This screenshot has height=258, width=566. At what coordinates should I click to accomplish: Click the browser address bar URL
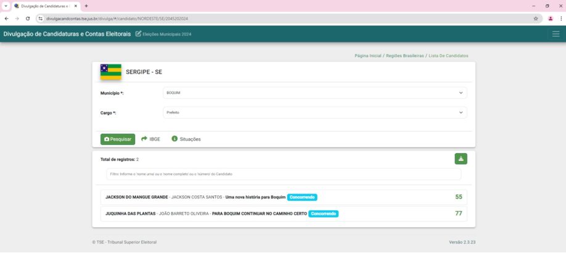(x=117, y=18)
